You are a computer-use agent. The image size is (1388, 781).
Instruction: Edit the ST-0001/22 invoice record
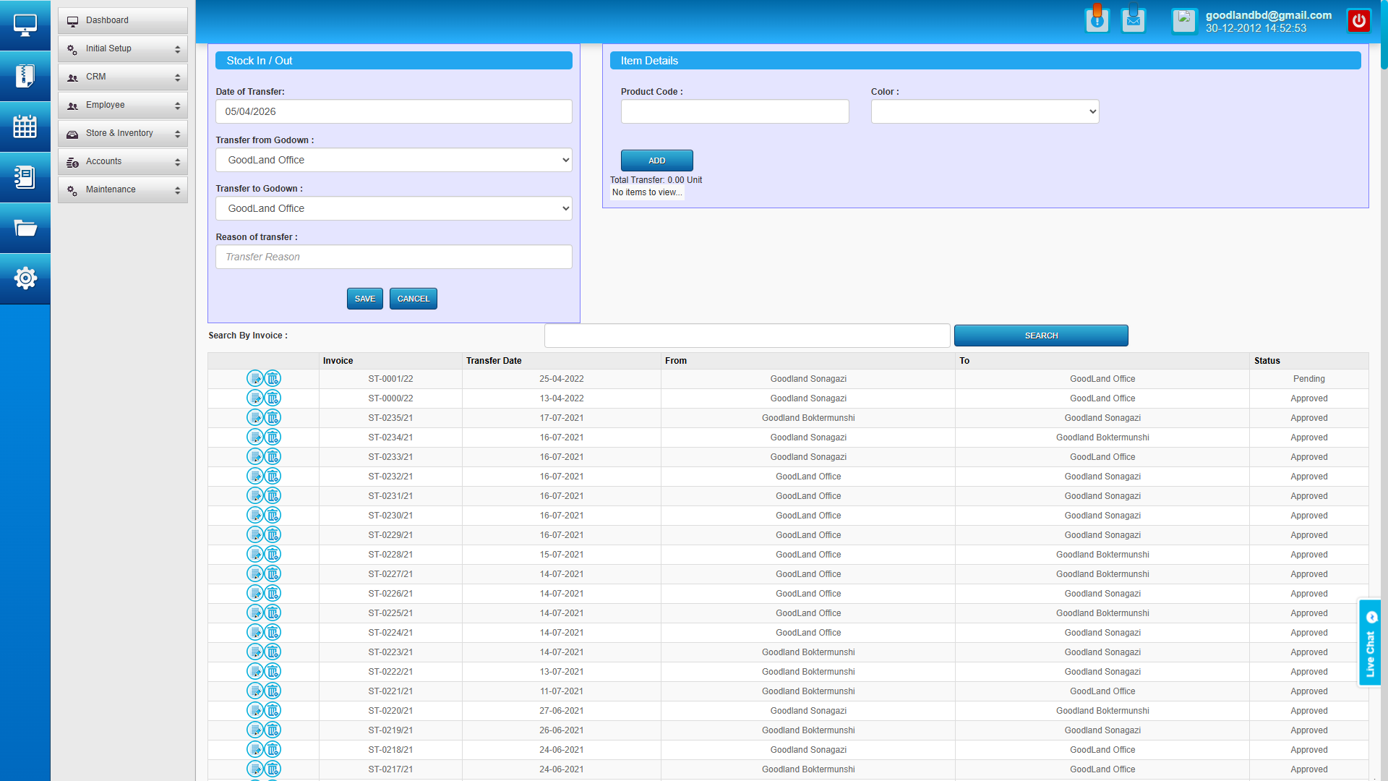pyautogui.click(x=255, y=378)
